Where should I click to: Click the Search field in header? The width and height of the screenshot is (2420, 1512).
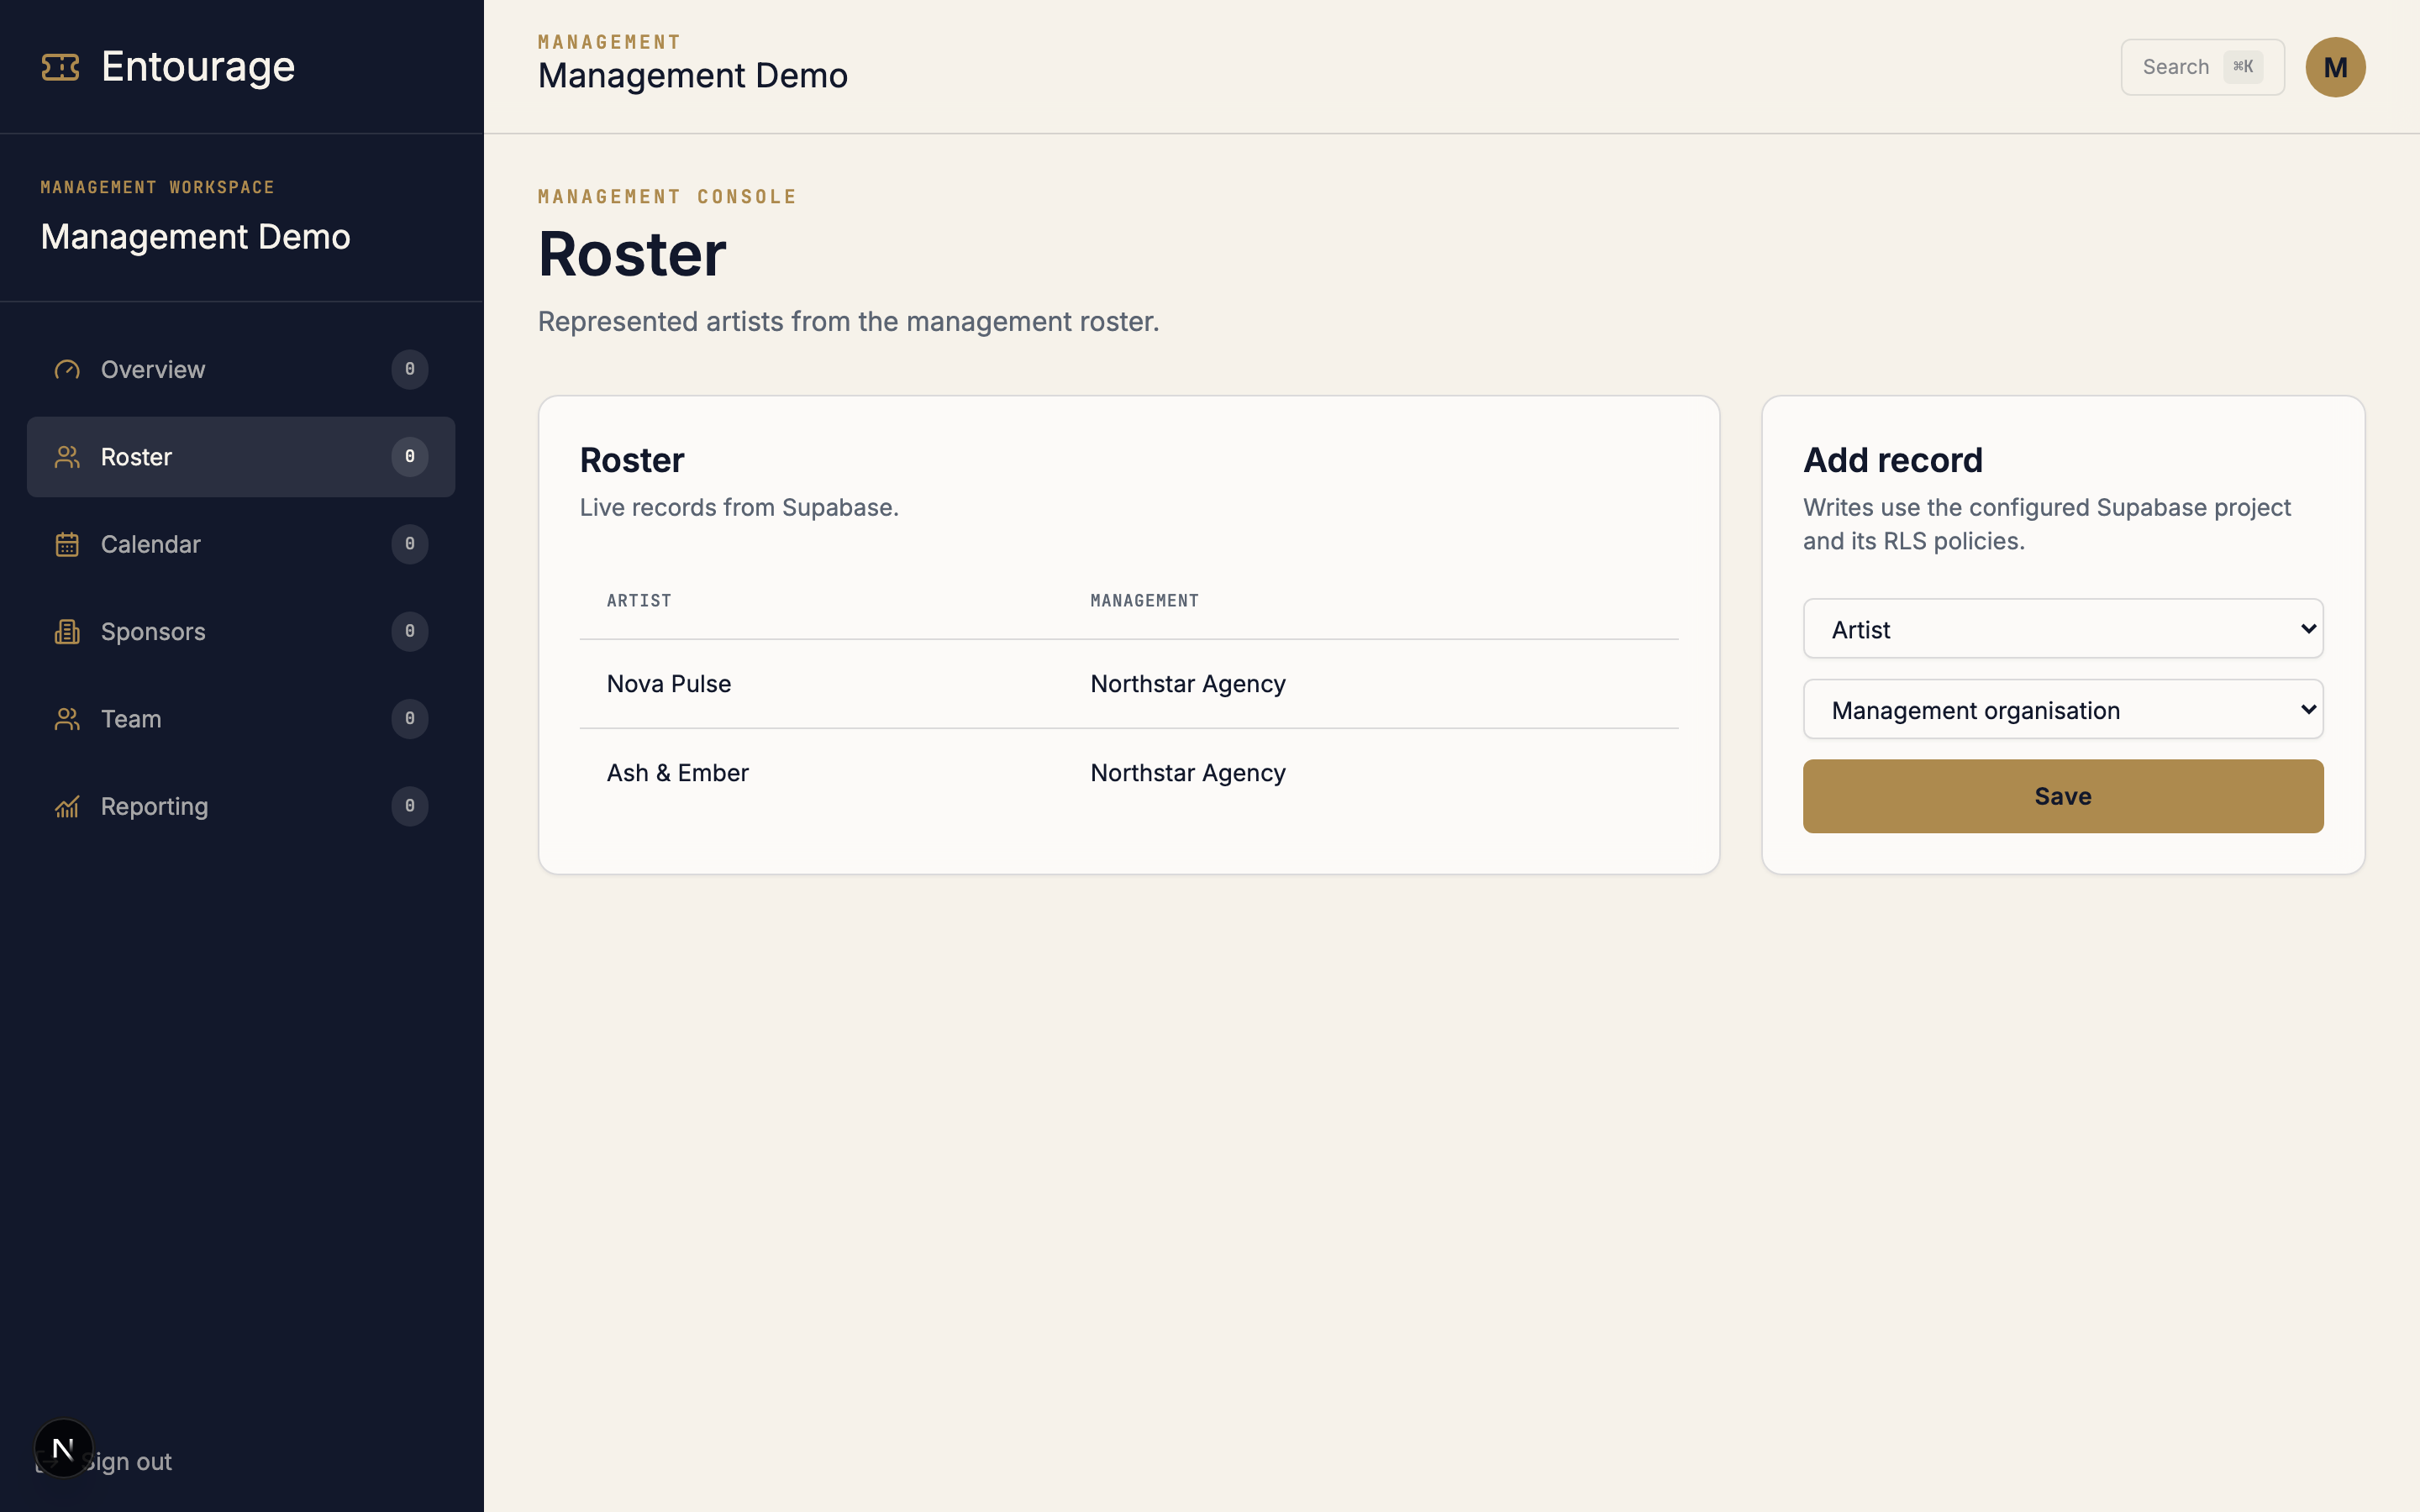click(2202, 67)
